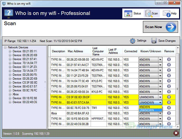Click the Settings text link

pyautogui.click(x=142, y=41)
